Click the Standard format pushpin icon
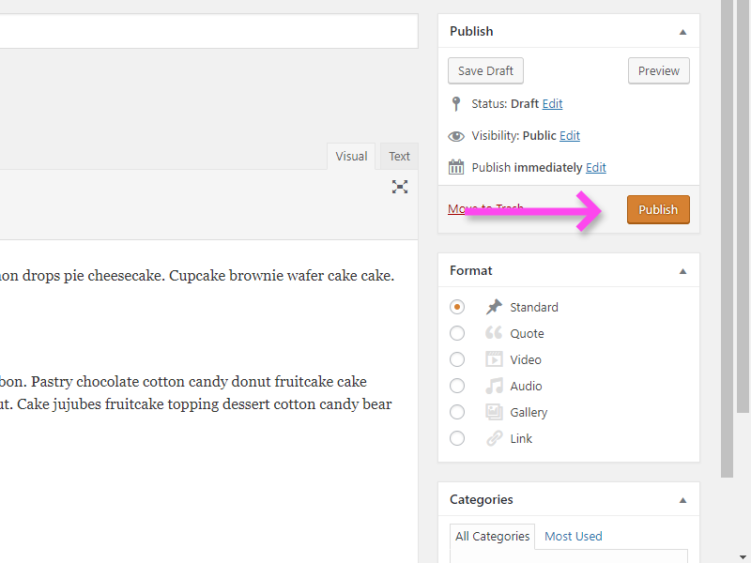The width and height of the screenshot is (751, 563). 494,307
